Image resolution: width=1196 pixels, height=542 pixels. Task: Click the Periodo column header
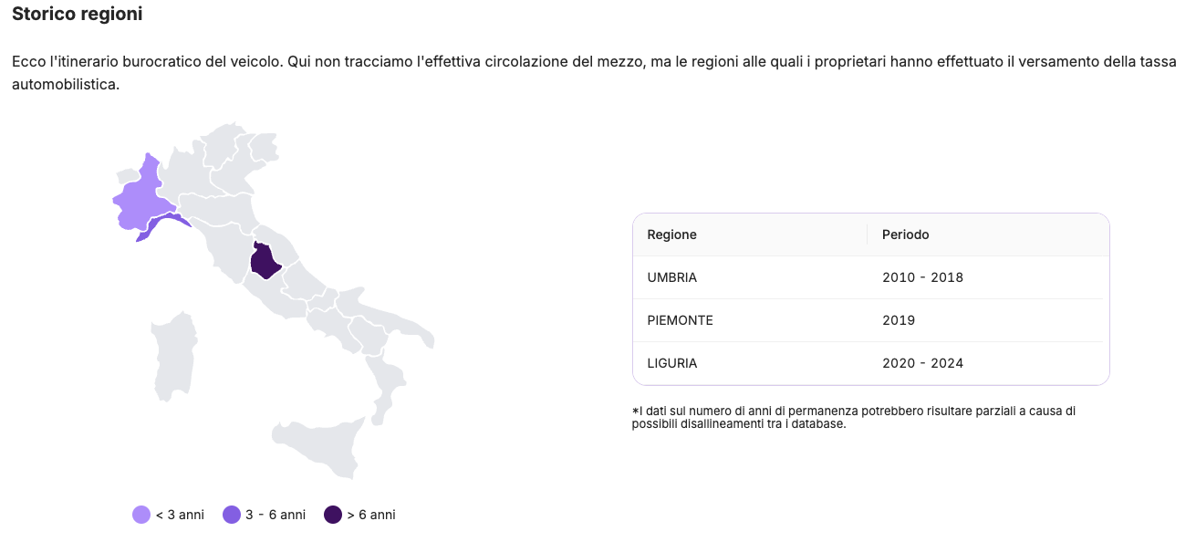(906, 235)
